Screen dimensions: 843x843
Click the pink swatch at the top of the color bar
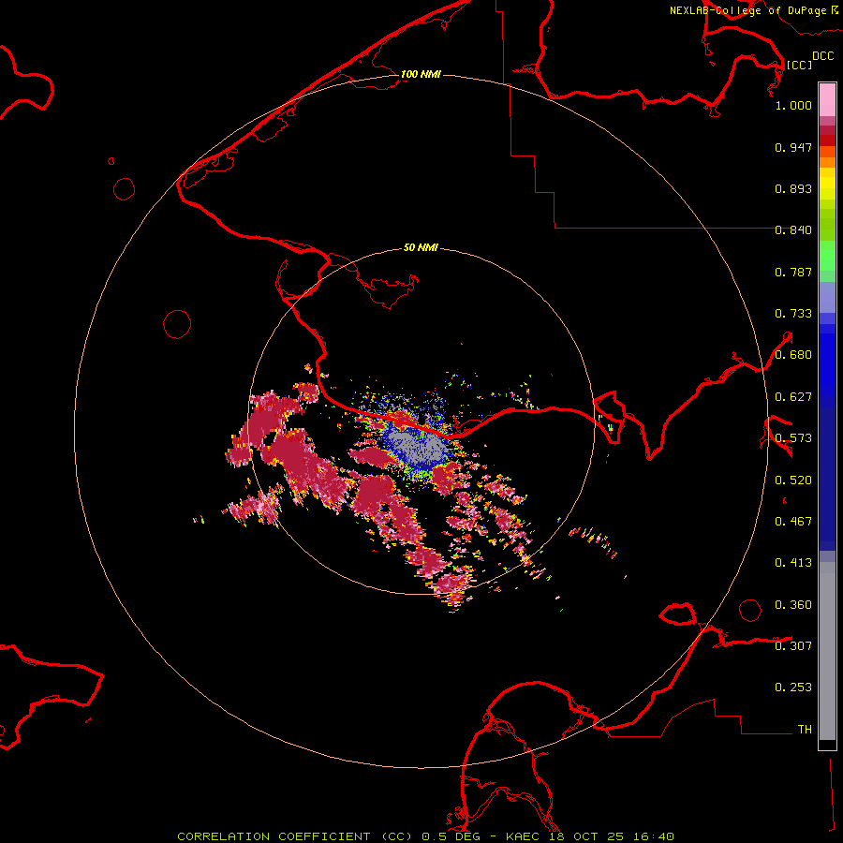(827, 99)
